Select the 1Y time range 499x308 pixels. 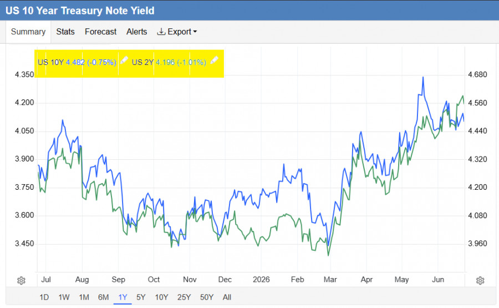click(x=123, y=297)
